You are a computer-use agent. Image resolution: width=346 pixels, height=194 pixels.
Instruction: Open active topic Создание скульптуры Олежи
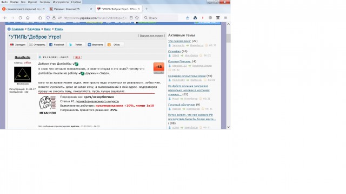[x=187, y=76]
